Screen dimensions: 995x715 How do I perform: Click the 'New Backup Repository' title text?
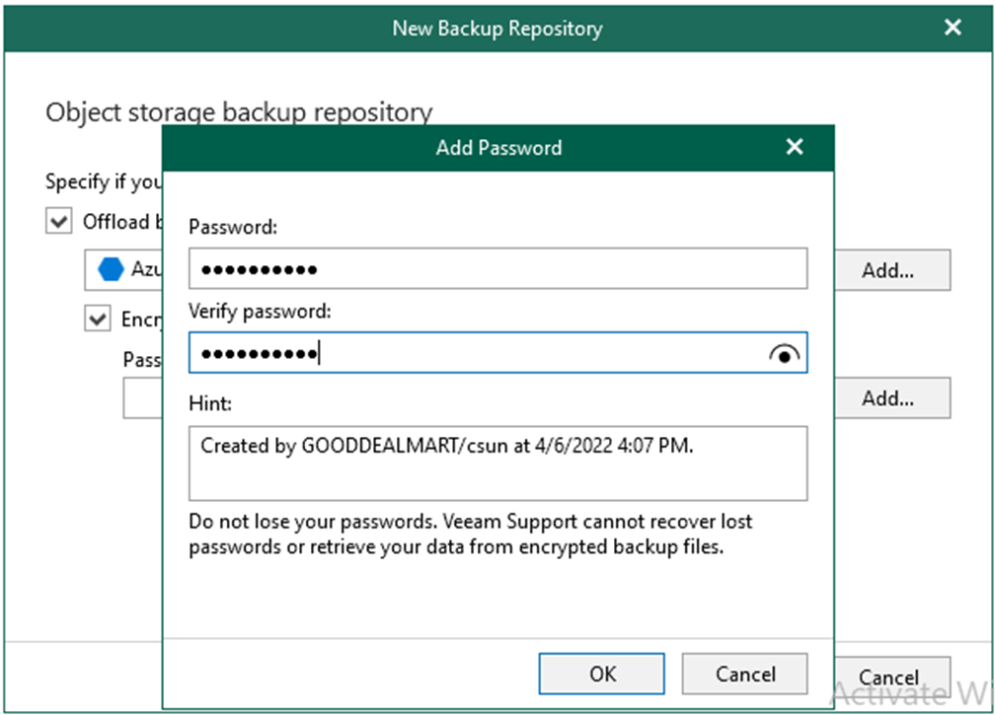(x=497, y=29)
